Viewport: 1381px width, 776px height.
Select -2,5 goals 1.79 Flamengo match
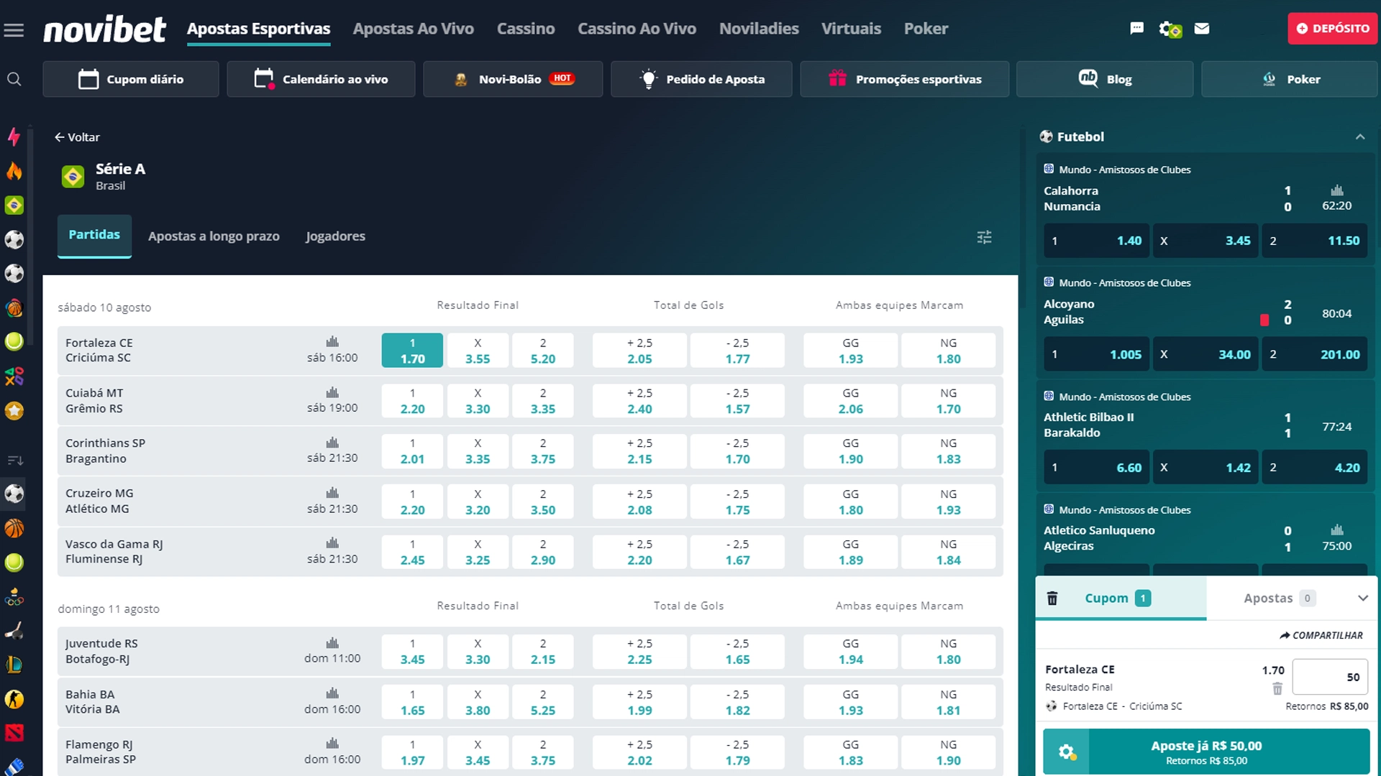pos(737,752)
